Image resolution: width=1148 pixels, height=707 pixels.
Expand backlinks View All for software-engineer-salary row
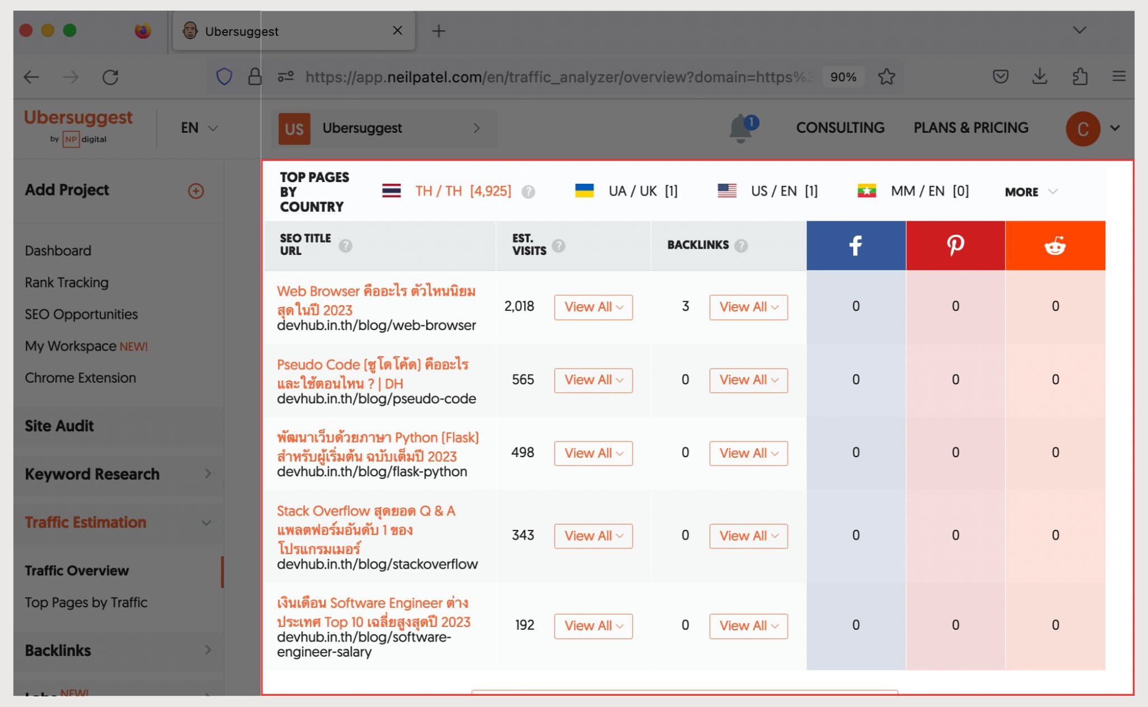[748, 626]
